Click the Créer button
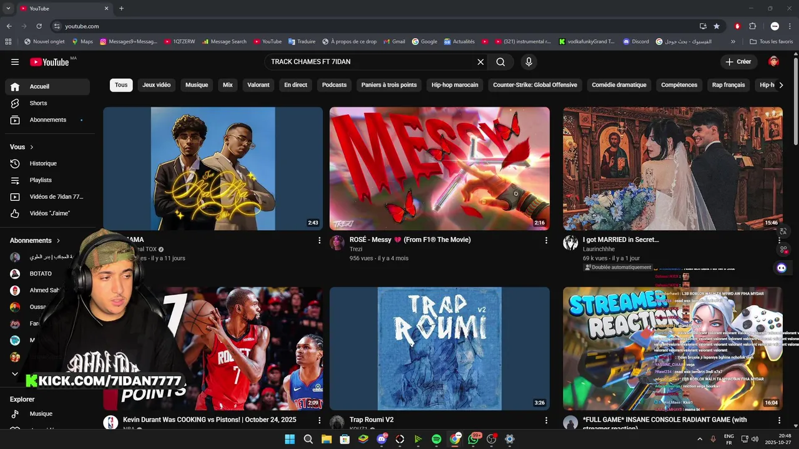The height and width of the screenshot is (449, 799). (x=738, y=62)
